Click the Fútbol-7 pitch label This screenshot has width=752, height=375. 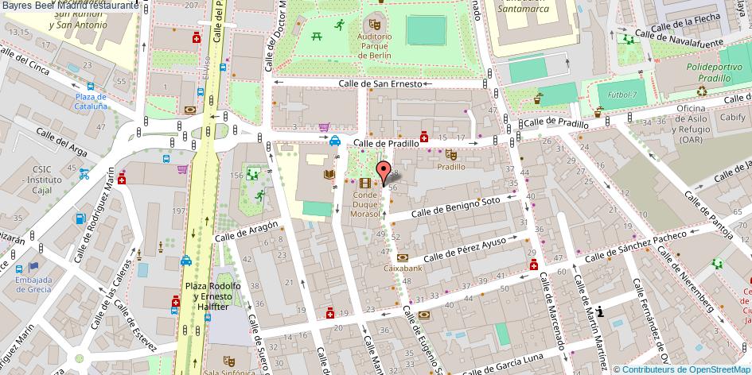pyautogui.click(x=622, y=95)
